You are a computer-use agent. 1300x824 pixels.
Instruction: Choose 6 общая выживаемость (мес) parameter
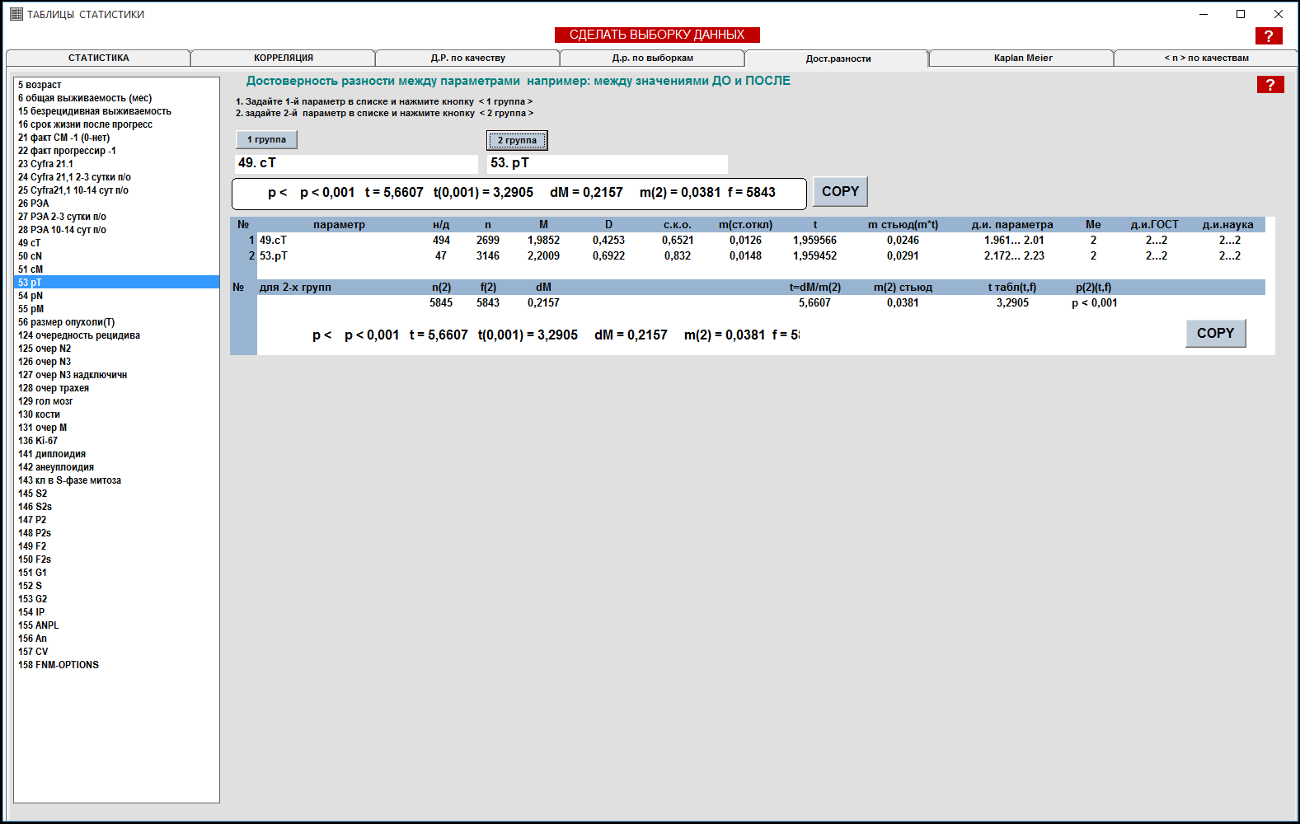85,98
